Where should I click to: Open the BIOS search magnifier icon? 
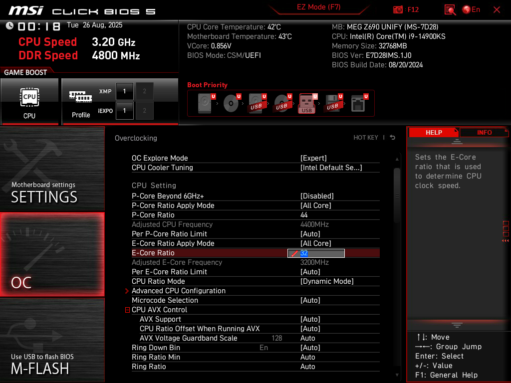(x=450, y=10)
